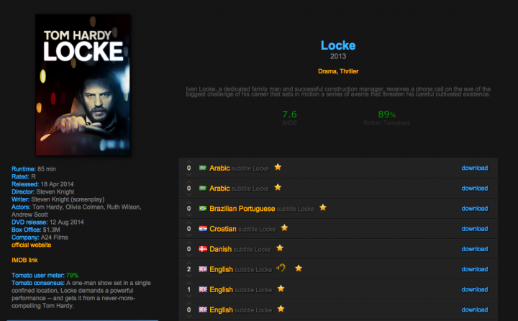Click the Tom Hardy Locke poster
This screenshot has width=518, height=321.
tap(83, 85)
